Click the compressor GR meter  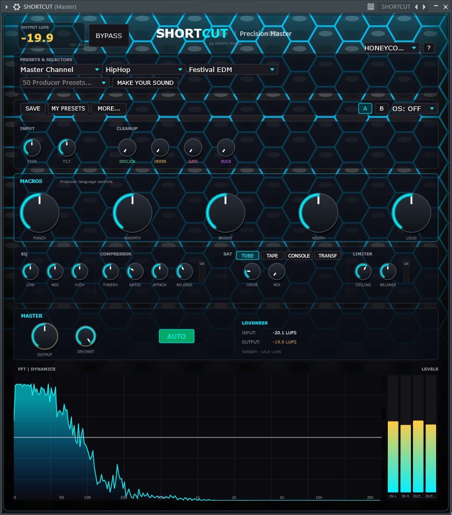pyautogui.click(x=202, y=271)
